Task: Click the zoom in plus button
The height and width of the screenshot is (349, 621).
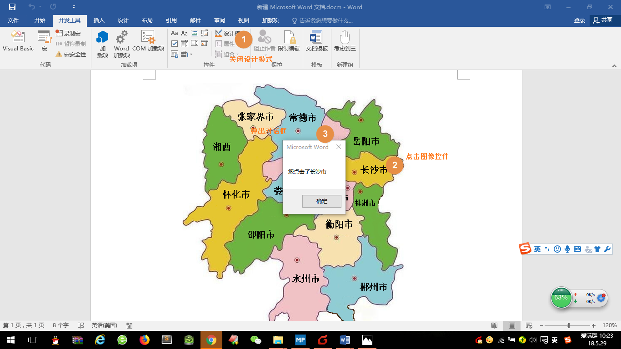Action: [594, 325]
